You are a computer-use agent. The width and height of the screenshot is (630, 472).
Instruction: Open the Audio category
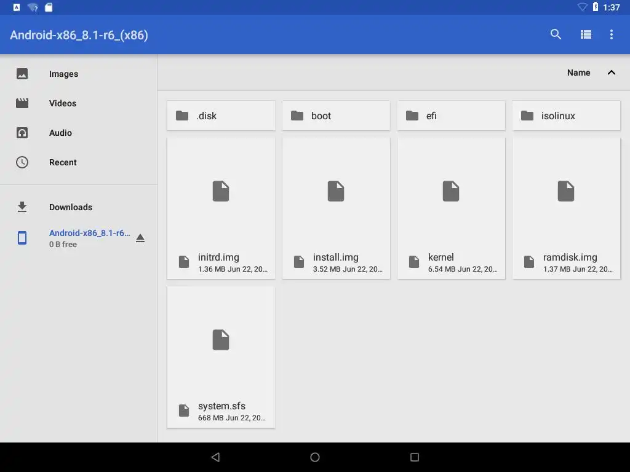(x=60, y=133)
